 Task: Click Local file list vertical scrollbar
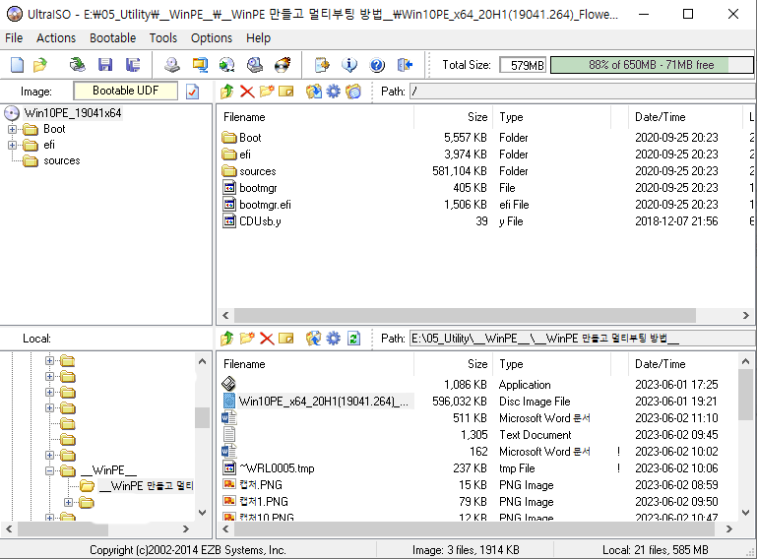tap(745, 395)
